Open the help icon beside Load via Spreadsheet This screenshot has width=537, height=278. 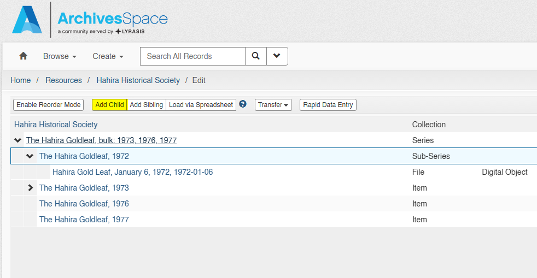pyautogui.click(x=243, y=104)
